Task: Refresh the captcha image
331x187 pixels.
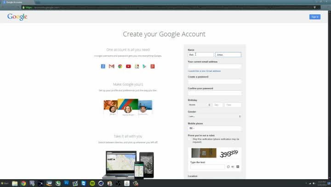Action: (x=228, y=167)
